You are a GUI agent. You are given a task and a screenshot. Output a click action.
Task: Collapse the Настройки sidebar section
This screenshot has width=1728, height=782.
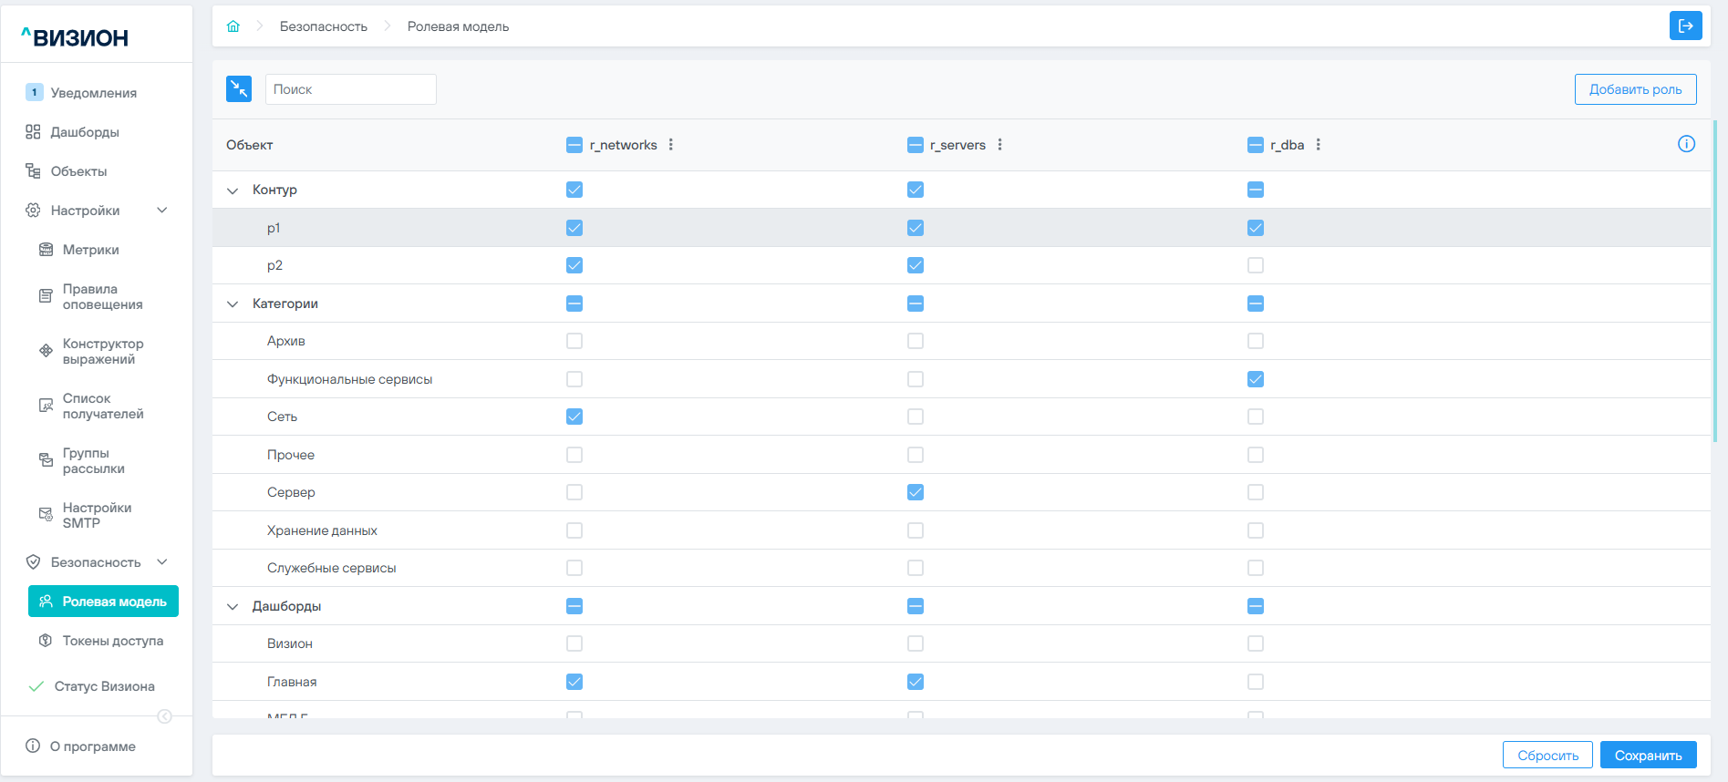pyautogui.click(x=162, y=211)
